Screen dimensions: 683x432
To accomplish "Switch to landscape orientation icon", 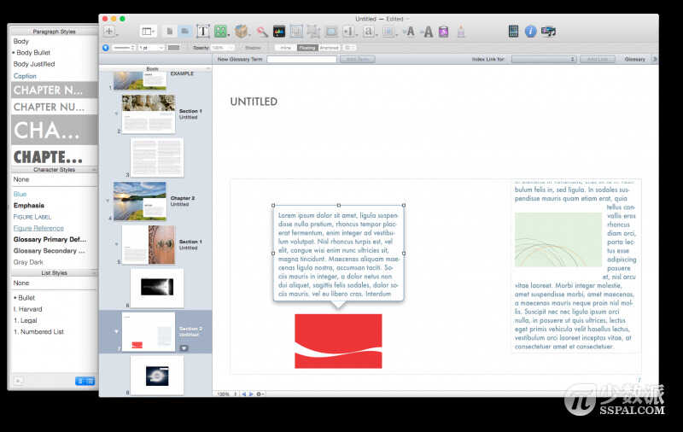I will pos(185,32).
